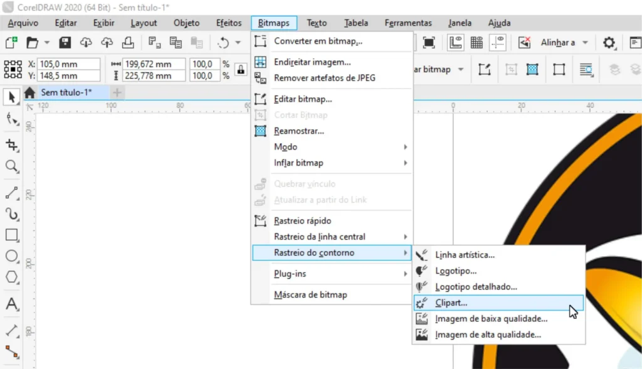Screen dimensions: 642x369
Task: Open the Arquivo menu
Action: pos(23,23)
